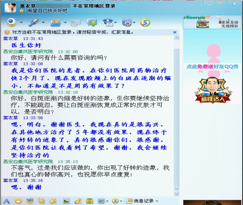Close the login region warning bar

[175, 32]
